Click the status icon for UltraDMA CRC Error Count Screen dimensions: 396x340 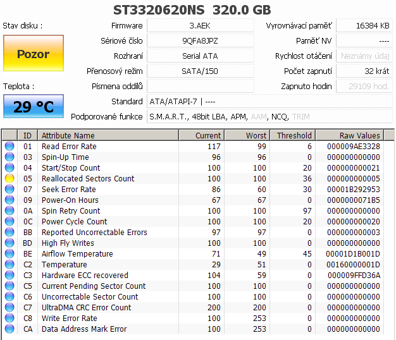[9, 308]
